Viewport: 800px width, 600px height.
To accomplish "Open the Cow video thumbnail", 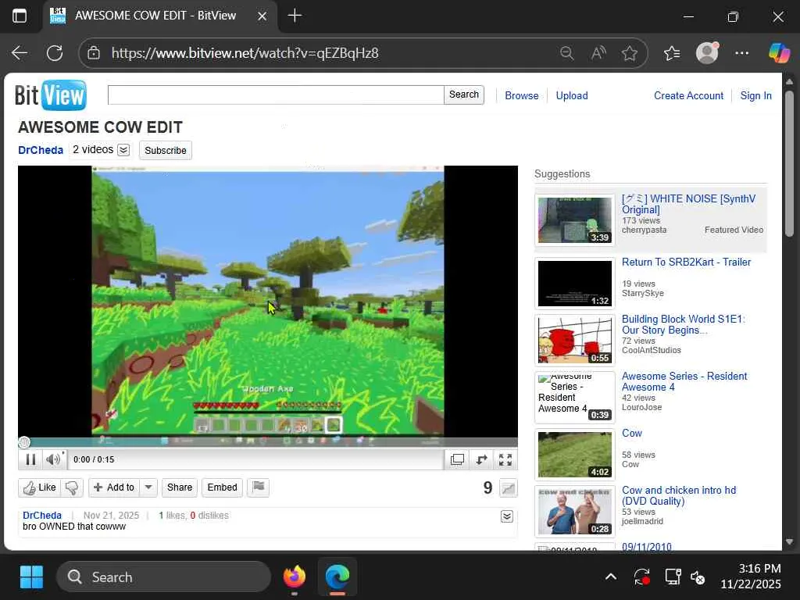I will 574,454.
